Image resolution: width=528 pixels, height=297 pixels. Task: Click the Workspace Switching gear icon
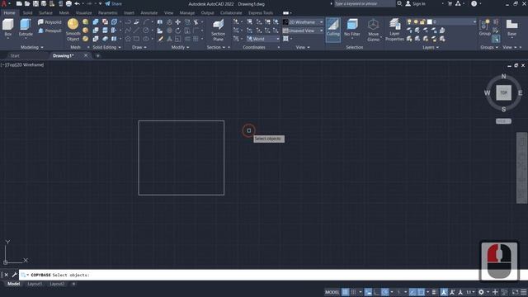tap(481, 292)
